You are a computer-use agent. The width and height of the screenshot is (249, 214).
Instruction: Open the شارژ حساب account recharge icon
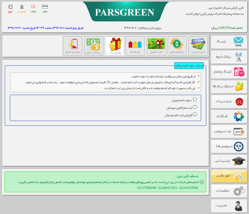[198, 46]
